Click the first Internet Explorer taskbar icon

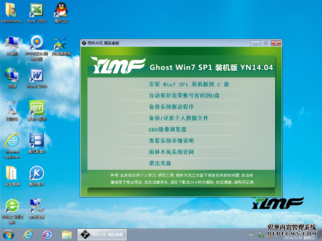pos(28,235)
